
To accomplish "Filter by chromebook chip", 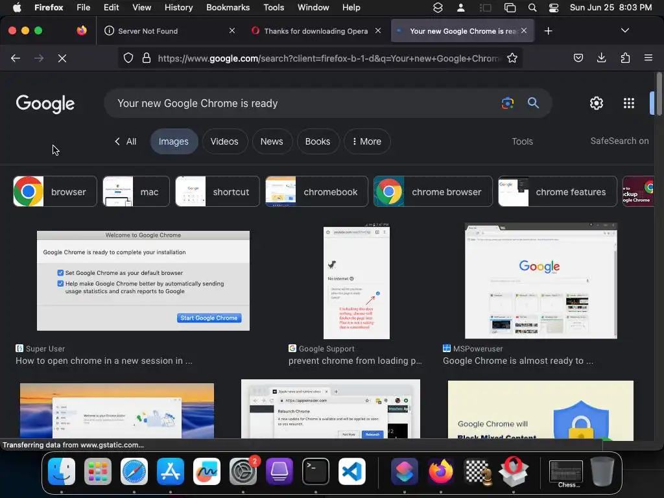I will (x=316, y=191).
